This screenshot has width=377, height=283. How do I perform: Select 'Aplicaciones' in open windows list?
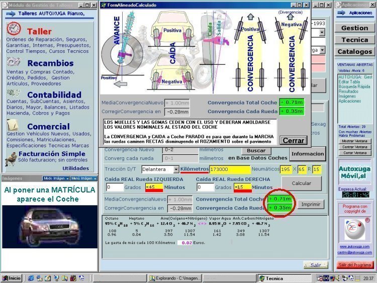[x=349, y=101]
